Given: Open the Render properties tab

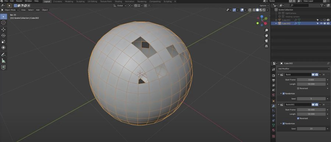Looking at the screenshot, I should (x=274, y=75).
